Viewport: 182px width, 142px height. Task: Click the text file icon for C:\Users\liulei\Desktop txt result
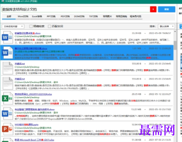(x=8, y=68)
